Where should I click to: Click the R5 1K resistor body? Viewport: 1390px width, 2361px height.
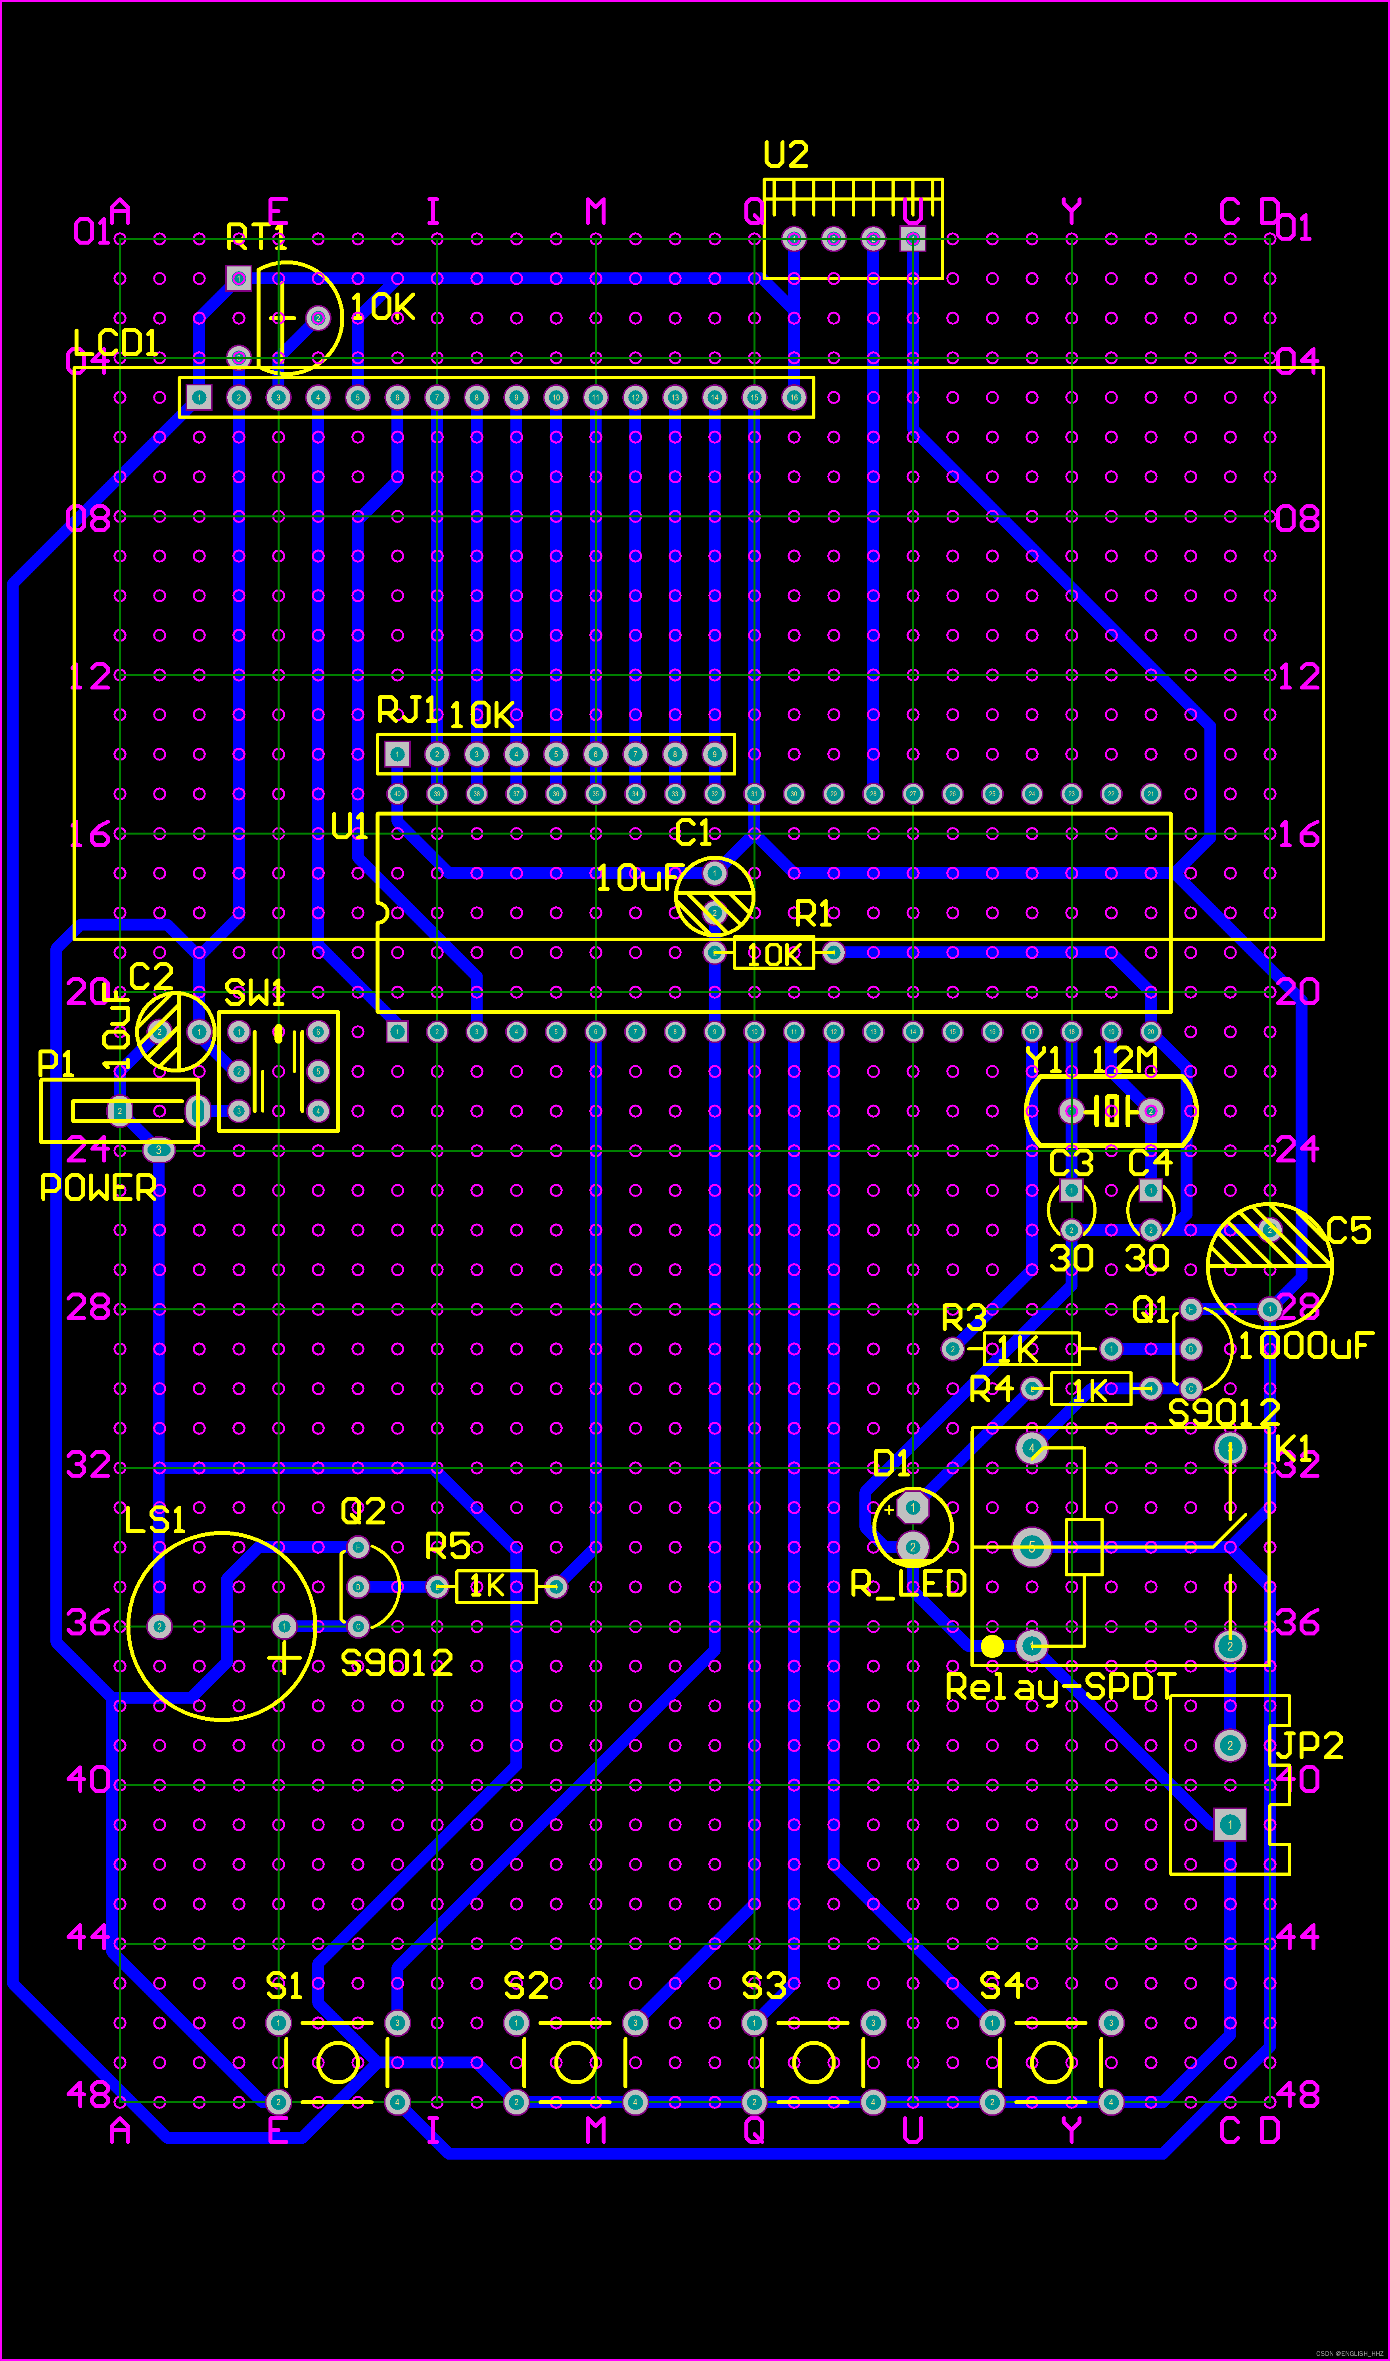coord(496,1586)
